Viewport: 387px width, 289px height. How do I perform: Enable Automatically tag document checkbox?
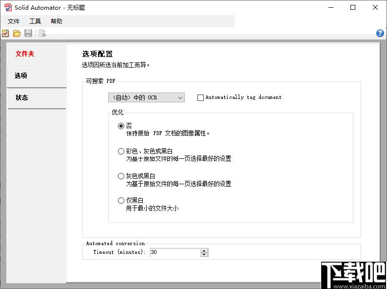click(200, 97)
